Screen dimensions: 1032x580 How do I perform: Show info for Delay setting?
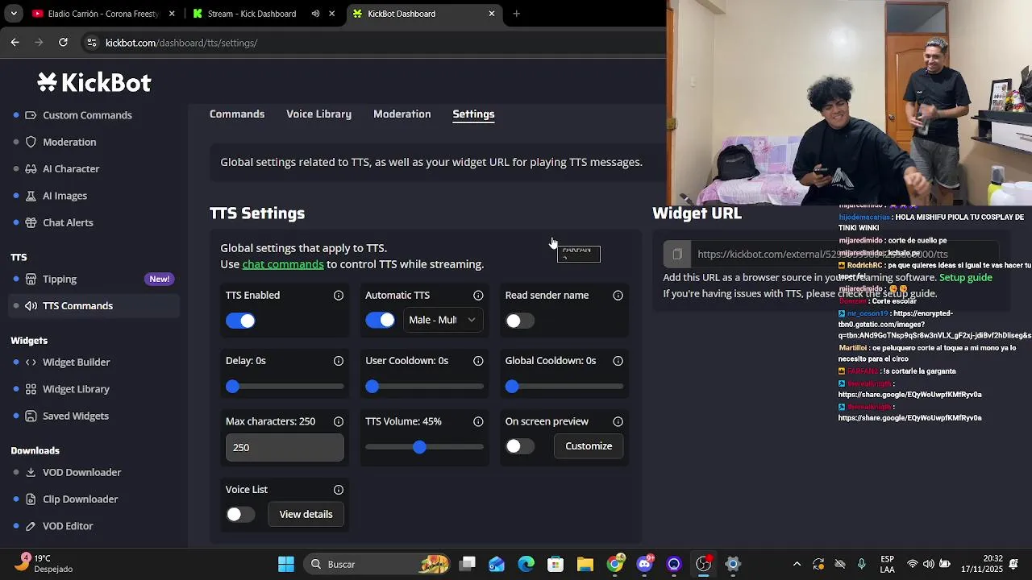pyautogui.click(x=339, y=361)
